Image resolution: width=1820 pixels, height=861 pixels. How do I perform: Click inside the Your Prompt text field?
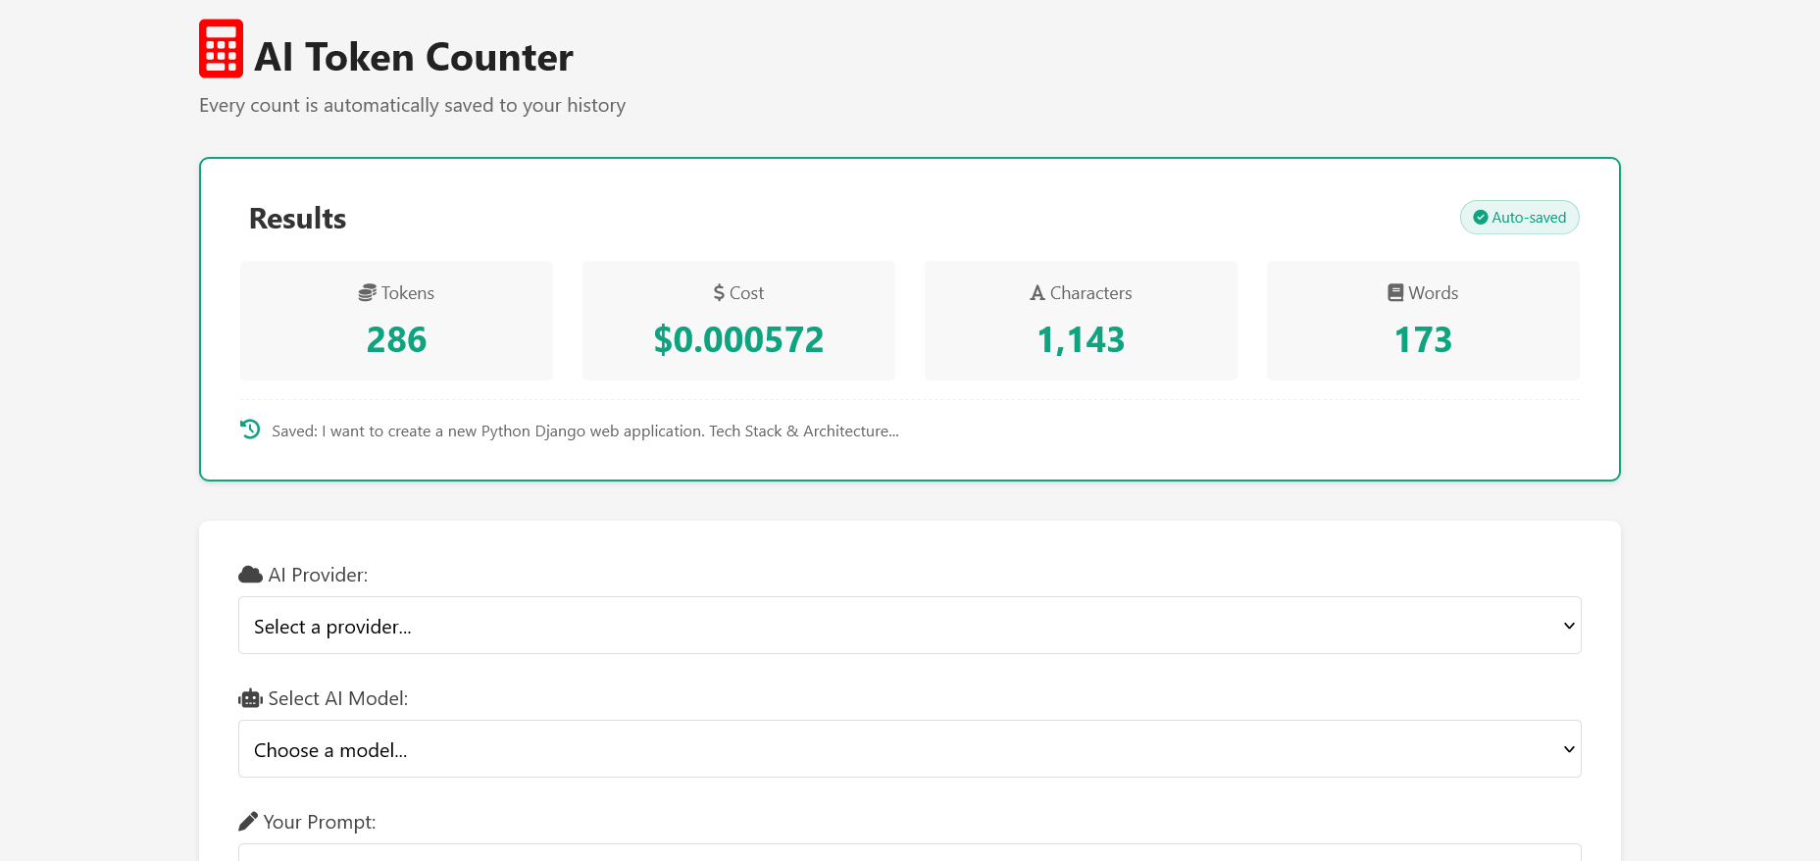(x=908, y=852)
